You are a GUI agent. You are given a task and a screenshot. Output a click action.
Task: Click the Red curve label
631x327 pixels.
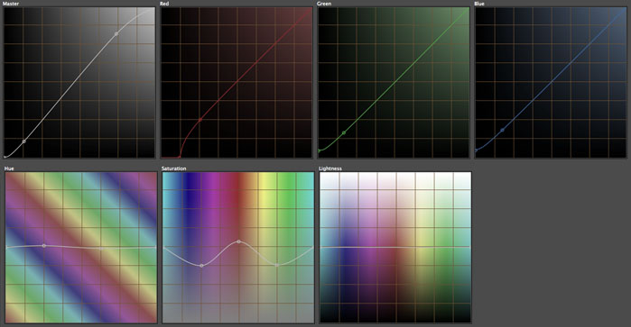coord(164,4)
